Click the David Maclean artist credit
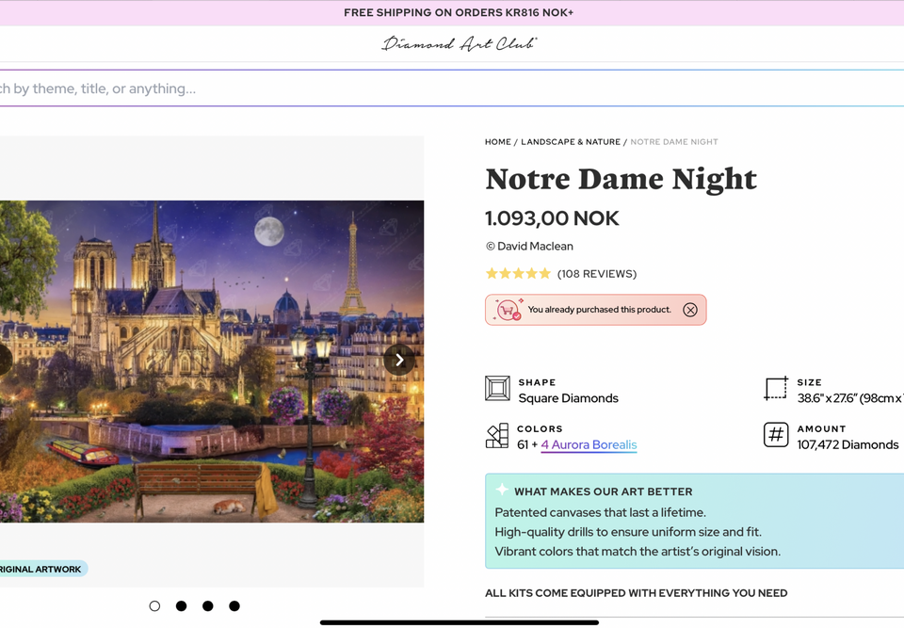 tap(529, 247)
